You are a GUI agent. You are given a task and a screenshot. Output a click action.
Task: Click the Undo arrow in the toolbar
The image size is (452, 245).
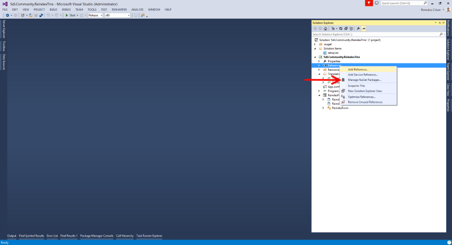pyautogui.click(x=48, y=15)
